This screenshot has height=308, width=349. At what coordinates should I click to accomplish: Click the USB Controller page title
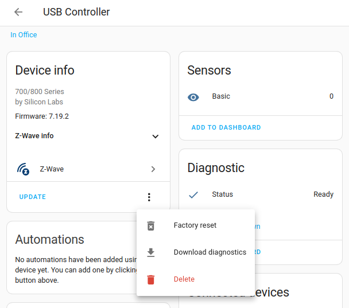pos(76,12)
